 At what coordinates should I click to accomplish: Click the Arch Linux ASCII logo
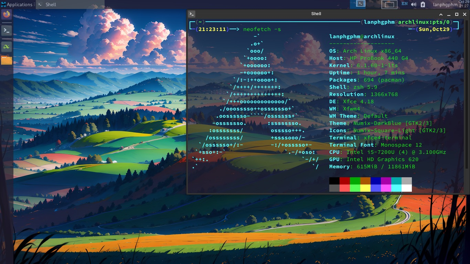(x=255, y=102)
